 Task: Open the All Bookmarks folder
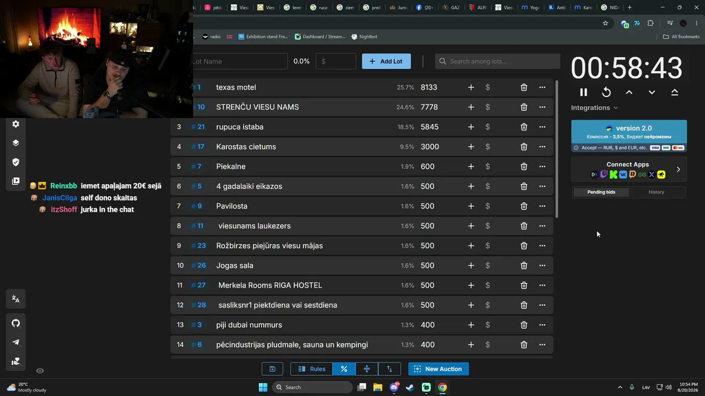pos(681,37)
